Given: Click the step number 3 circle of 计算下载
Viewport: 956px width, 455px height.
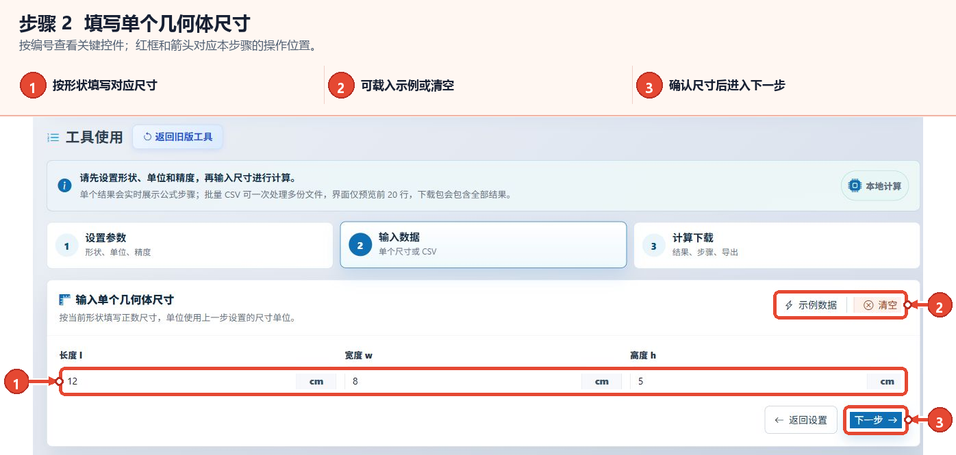Looking at the screenshot, I should click(653, 245).
